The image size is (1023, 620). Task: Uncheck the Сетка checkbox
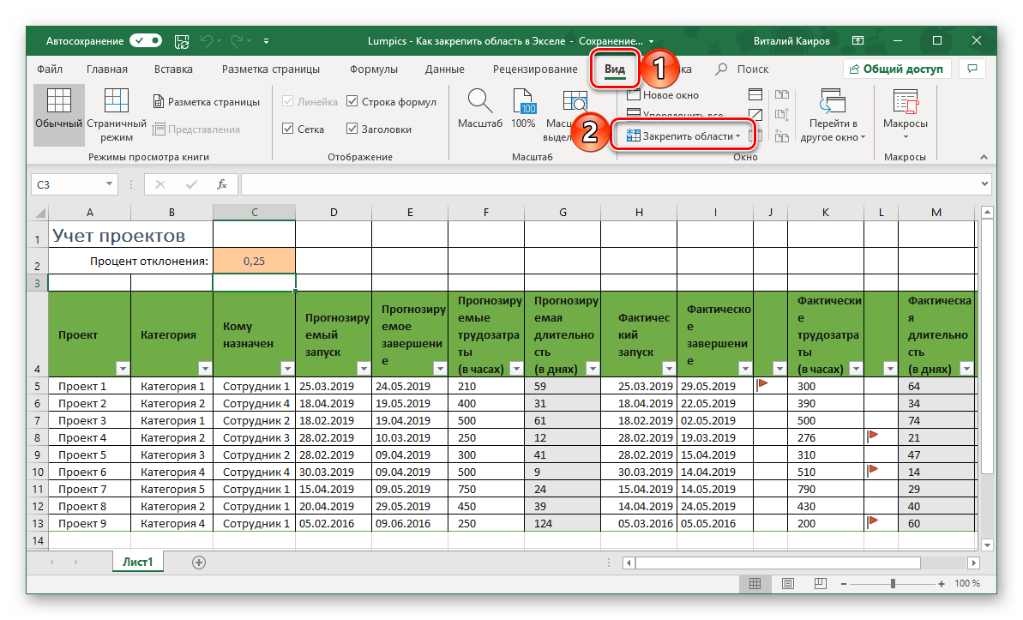tap(288, 129)
